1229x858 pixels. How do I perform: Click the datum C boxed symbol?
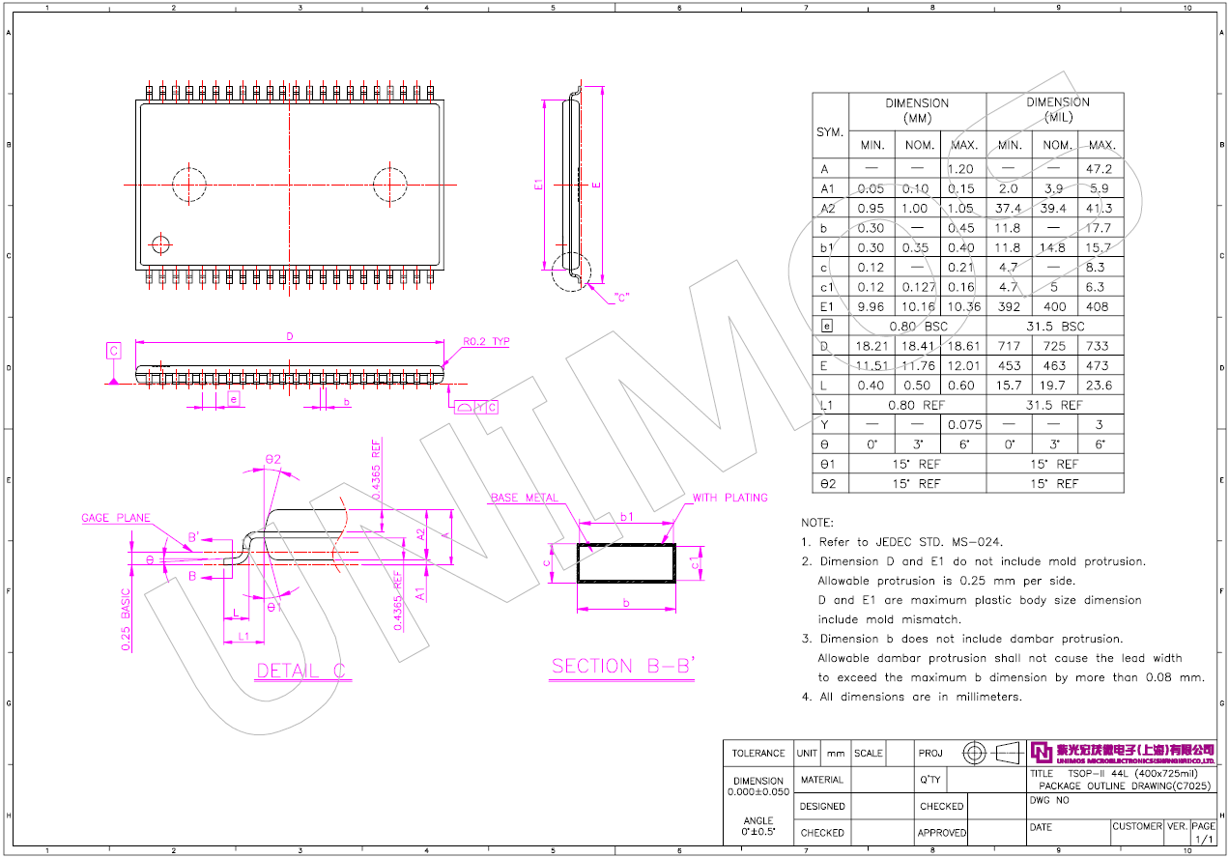point(114,351)
